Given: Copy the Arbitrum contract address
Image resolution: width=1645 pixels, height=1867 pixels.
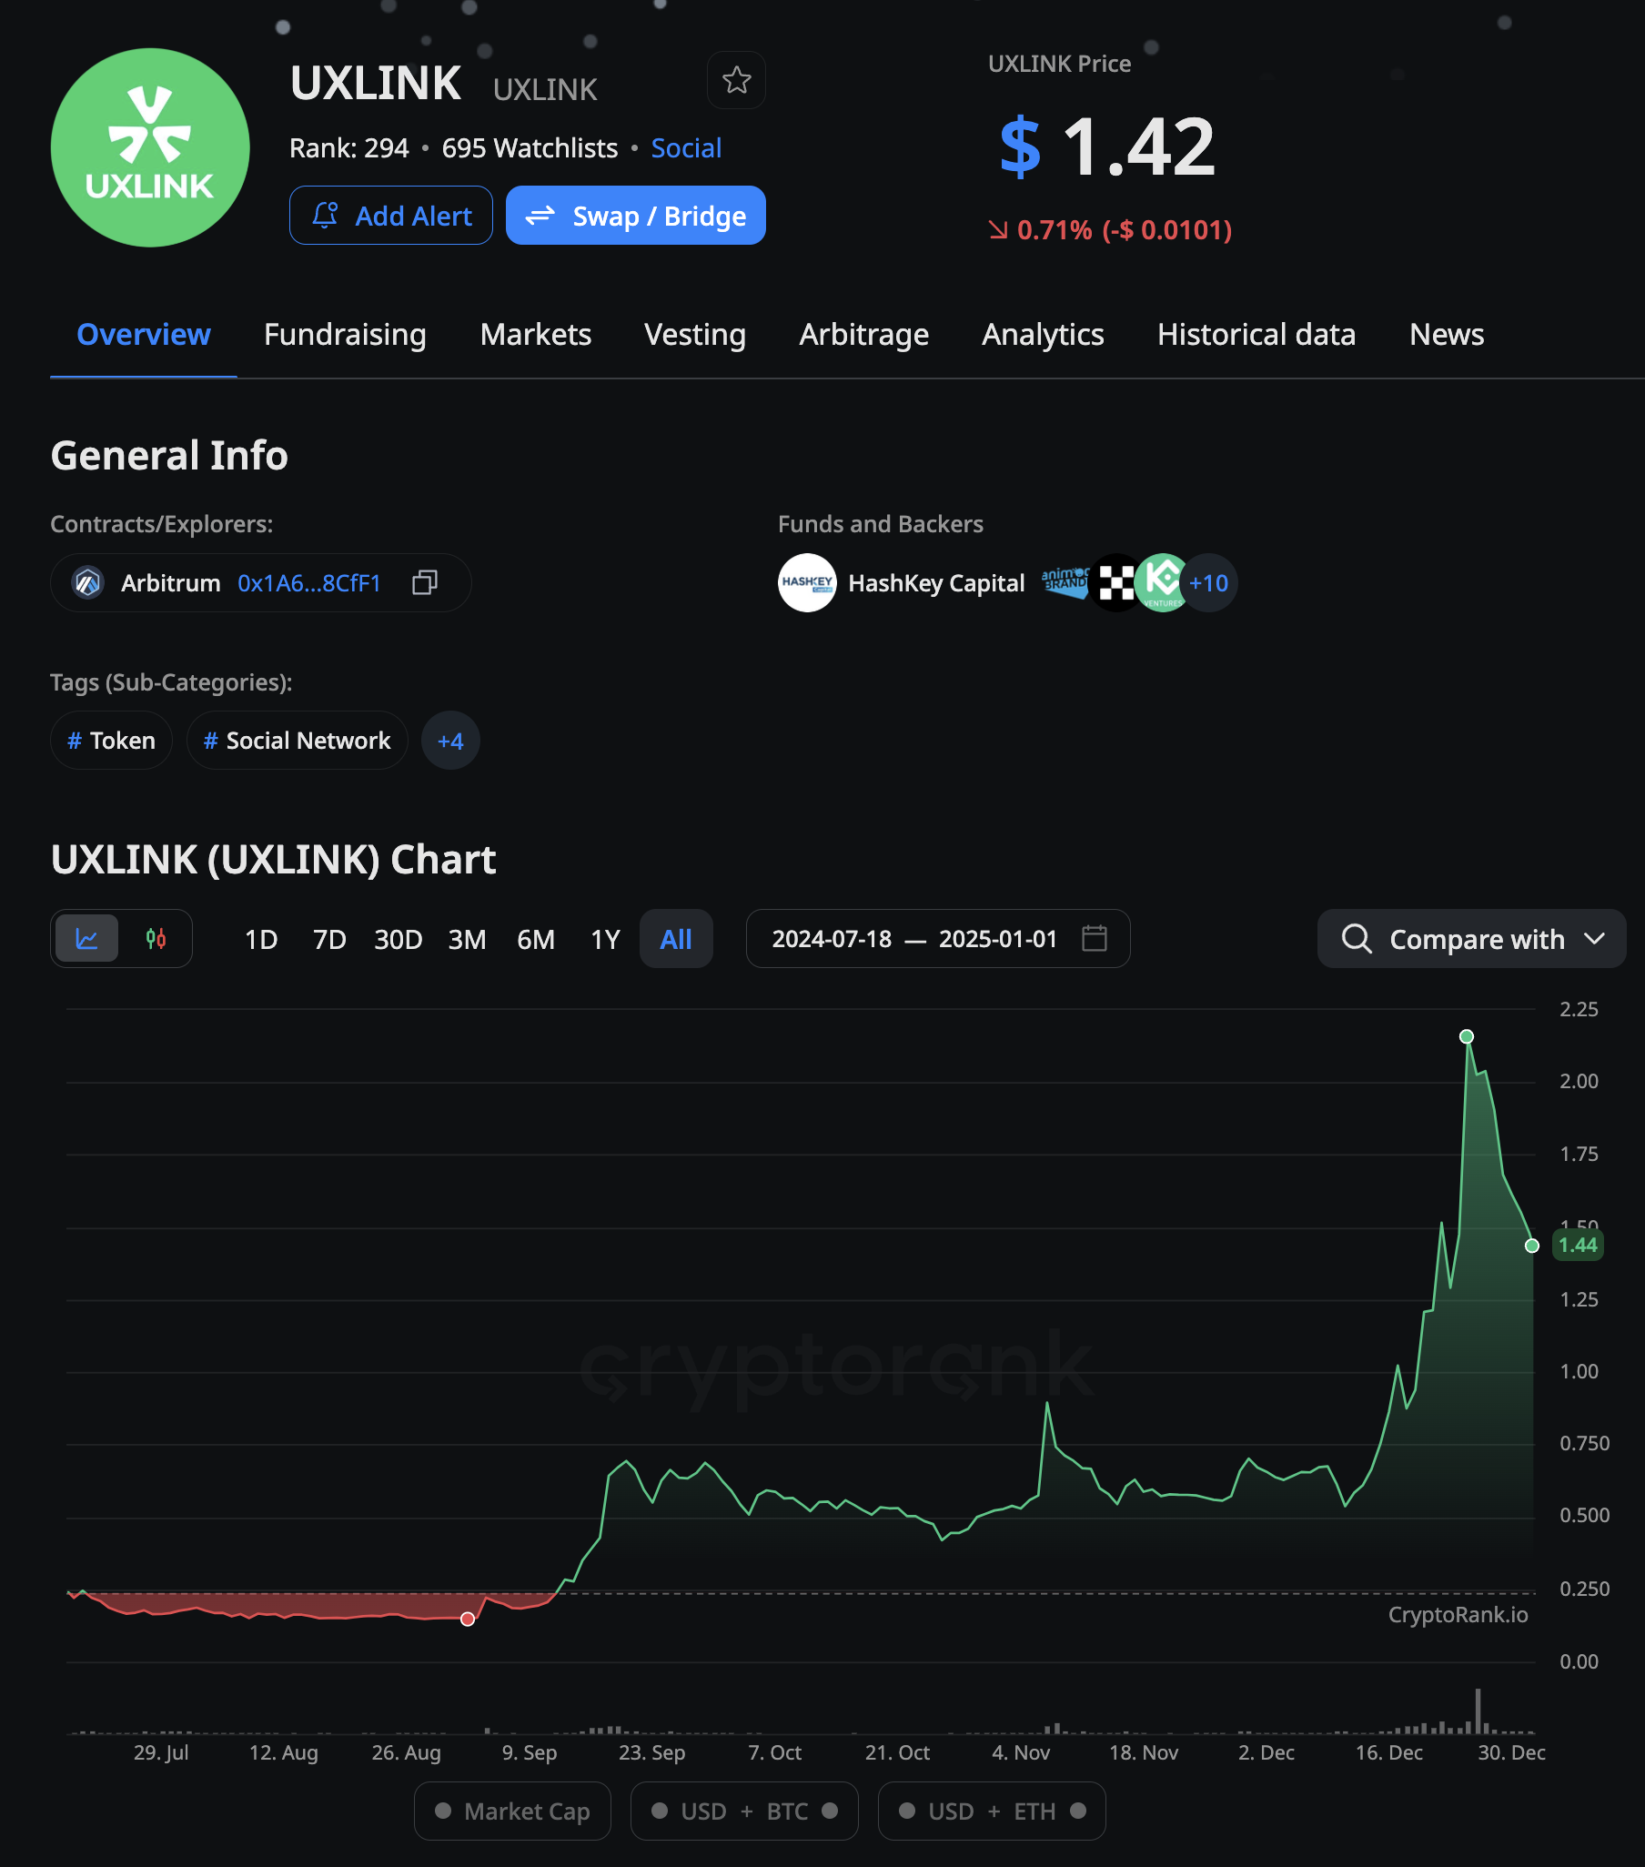Looking at the screenshot, I should coord(425,582).
